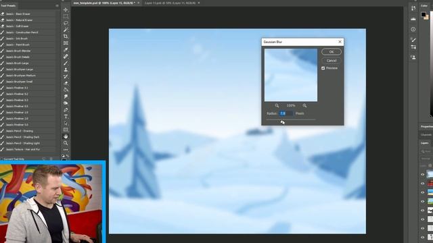Open the Layers panel tab
The image size is (433, 243).
pyautogui.click(x=425, y=143)
